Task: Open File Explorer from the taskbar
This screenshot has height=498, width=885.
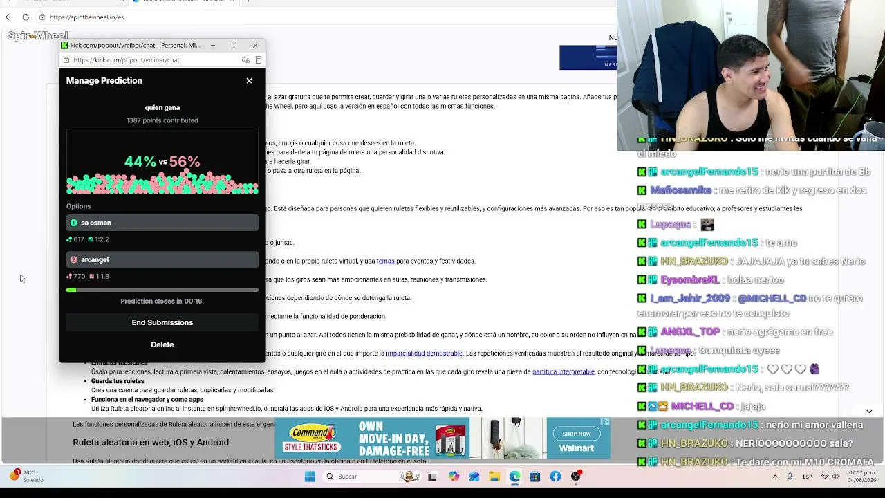Action: pos(494,477)
